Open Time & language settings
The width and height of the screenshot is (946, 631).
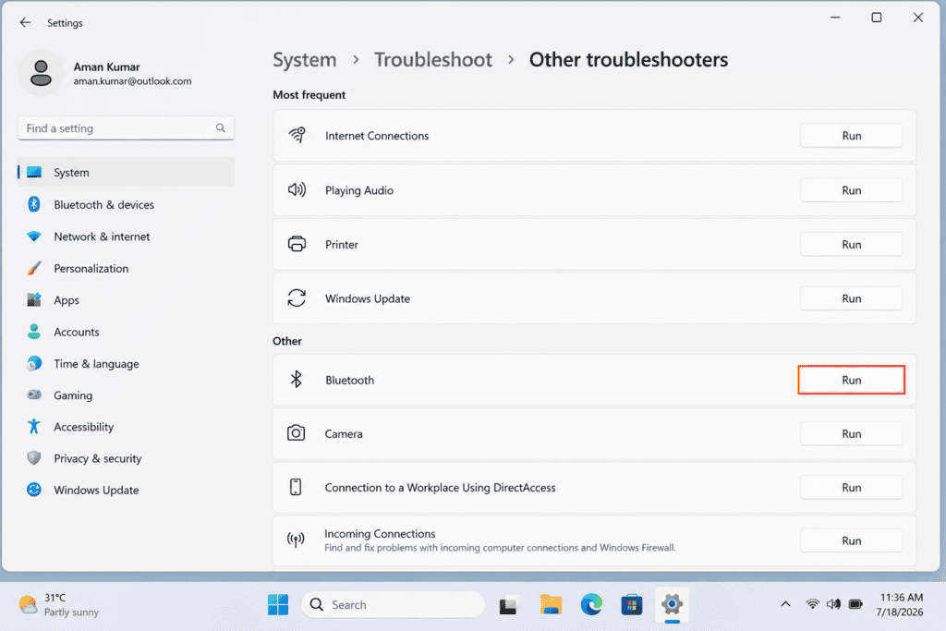tap(126, 364)
